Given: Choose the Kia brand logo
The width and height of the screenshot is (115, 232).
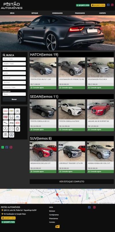Looking at the screenshot, I should pos(18,123).
